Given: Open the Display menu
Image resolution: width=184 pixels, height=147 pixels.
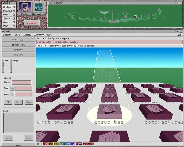Looking at the screenshot, I should click(27, 35).
